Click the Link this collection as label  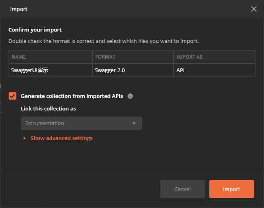[x=48, y=109]
